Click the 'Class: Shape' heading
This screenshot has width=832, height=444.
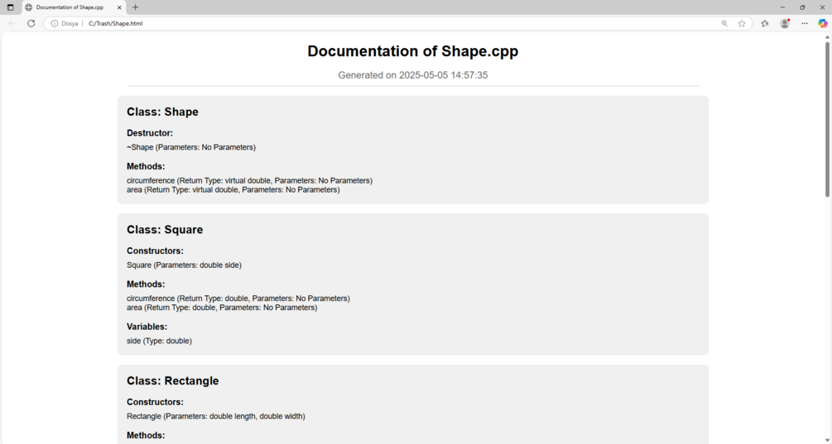coord(162,112)
